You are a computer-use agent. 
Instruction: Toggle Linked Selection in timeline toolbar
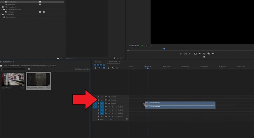pyautogui.click(x=104, y=68)
